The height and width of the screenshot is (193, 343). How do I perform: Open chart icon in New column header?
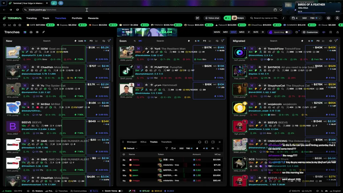[96, 41]
